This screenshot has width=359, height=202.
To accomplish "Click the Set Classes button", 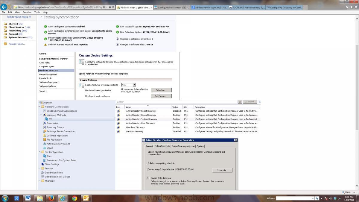I will pyautogui.click(x=161, y=96).
